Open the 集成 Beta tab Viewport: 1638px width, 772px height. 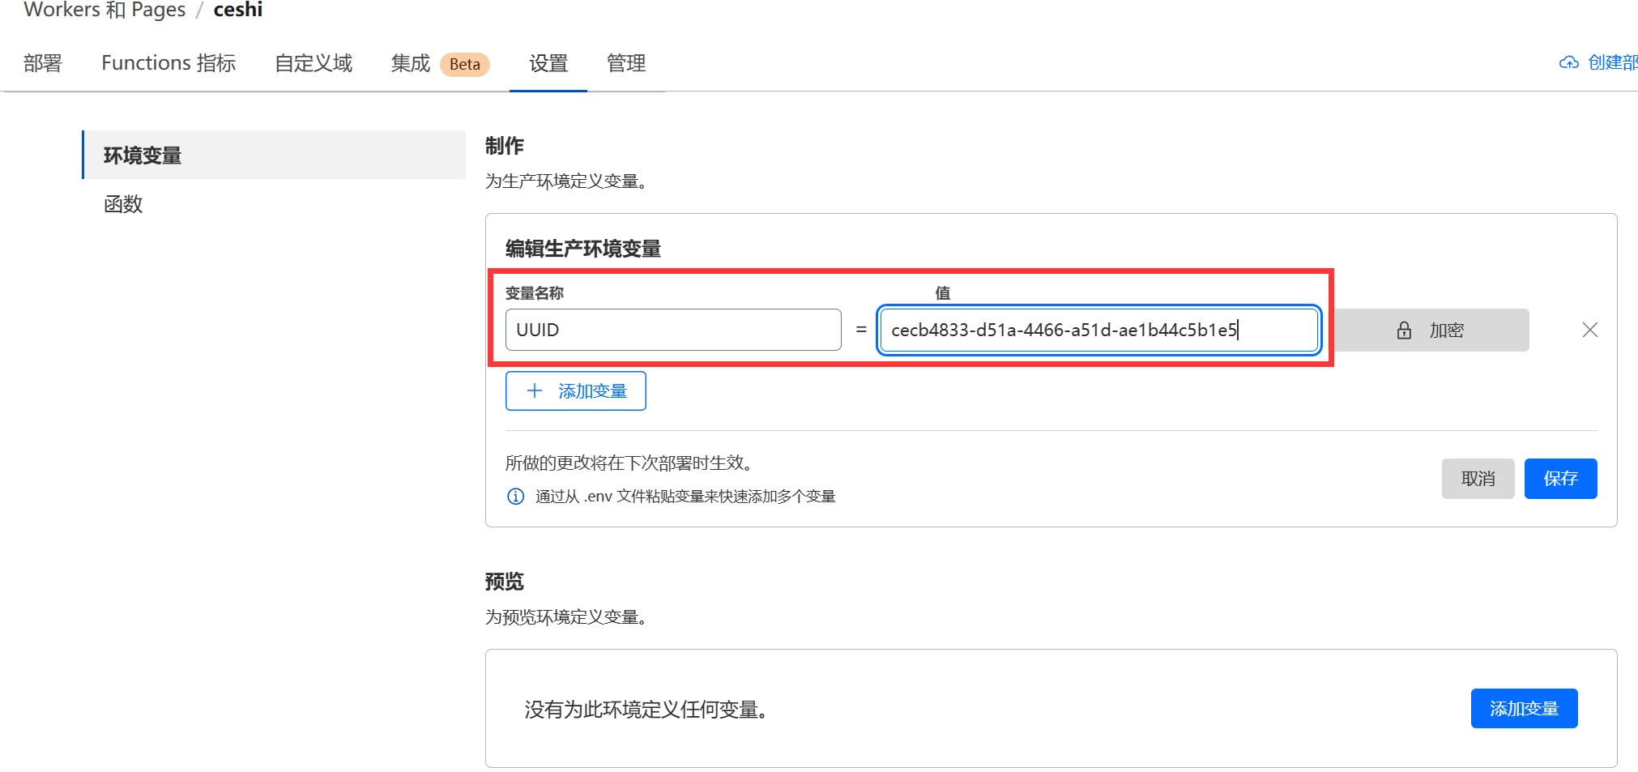point(411,63)
